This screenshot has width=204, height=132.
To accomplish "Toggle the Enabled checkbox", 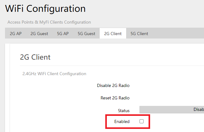I will click(x=141, y=121).
